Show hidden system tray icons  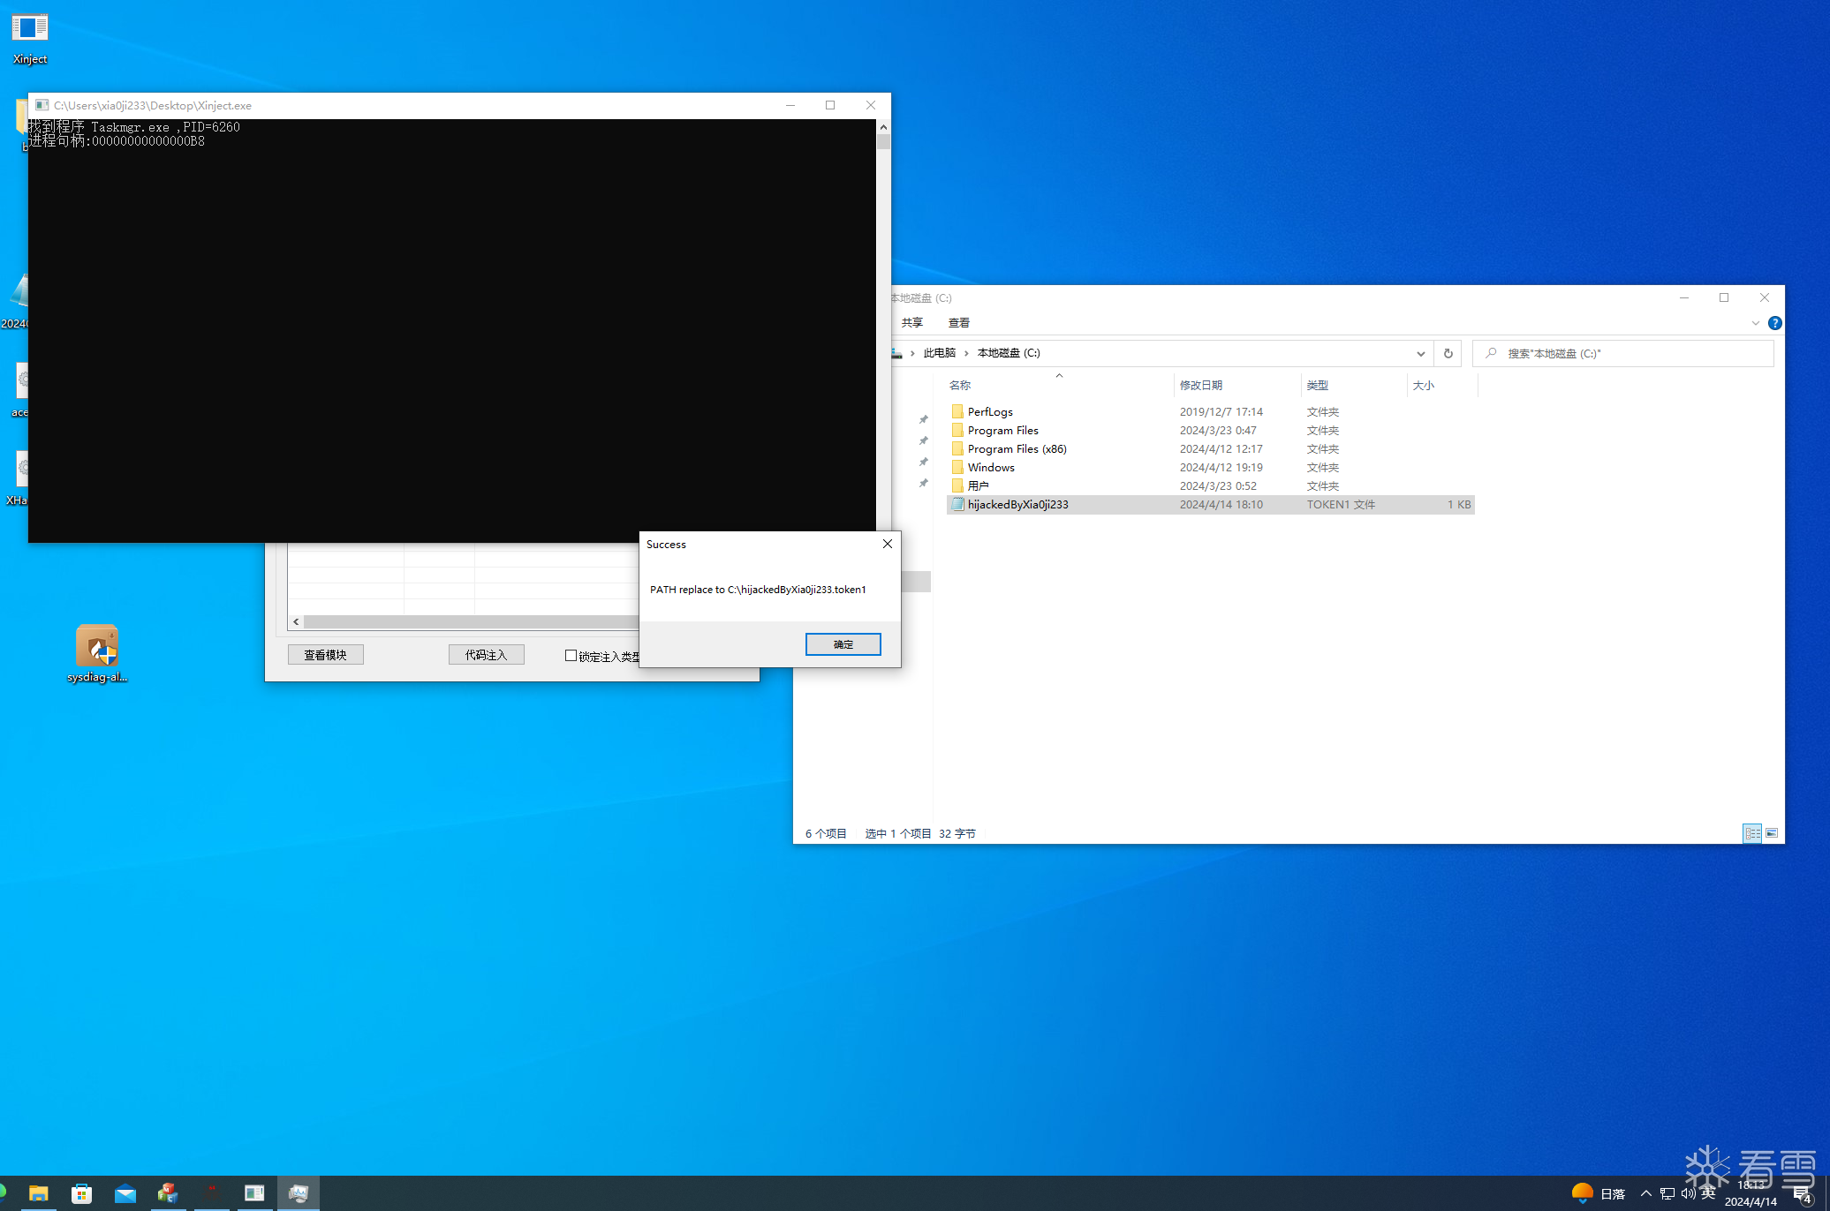(x=1645, y=1193)
